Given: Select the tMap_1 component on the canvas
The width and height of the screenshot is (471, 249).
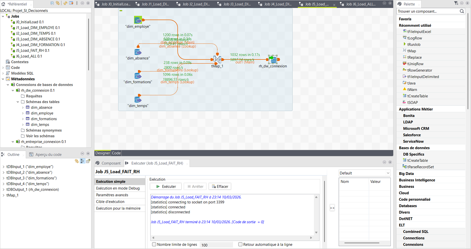Looking at the screenshot, I should pos(217,59).
